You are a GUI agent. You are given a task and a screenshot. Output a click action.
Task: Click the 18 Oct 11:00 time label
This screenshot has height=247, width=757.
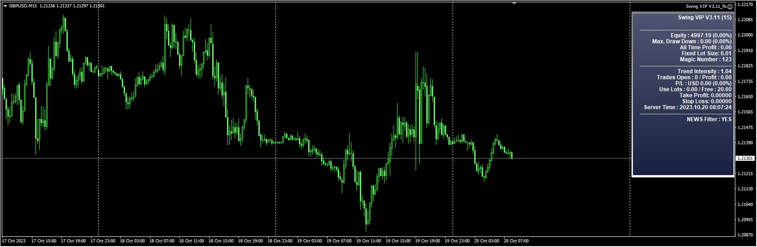click(191, 241)
